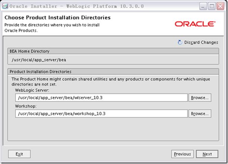Viewport: 228px width, 164px height.
Task: Click the Workshop label
Action: (x=26, y=106)
